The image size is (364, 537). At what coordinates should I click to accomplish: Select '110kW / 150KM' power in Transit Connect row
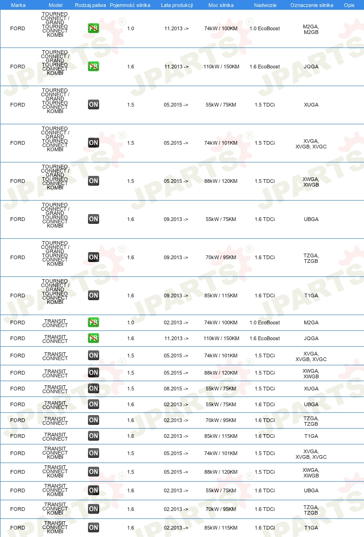coord(221,338)
